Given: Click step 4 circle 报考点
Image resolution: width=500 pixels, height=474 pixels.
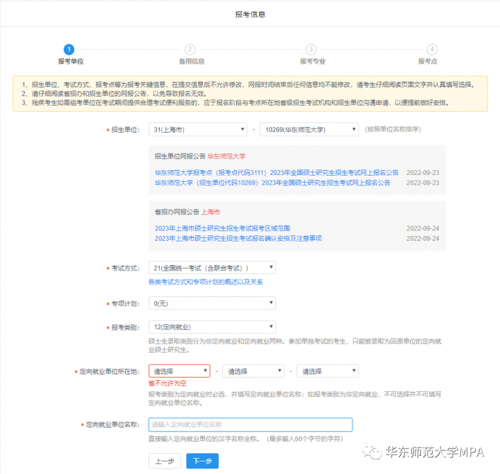Looking at the screenshot, I should [432, 49].
